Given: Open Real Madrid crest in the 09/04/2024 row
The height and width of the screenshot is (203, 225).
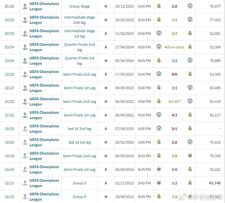Looking at the screenshot, I should 159,60.
